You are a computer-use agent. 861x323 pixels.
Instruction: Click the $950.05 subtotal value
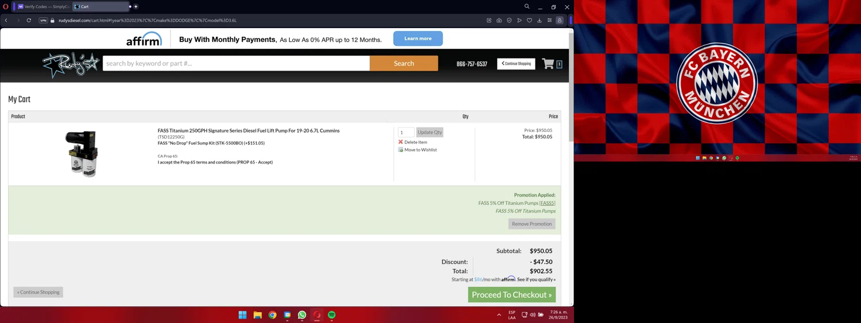click(541, 251)
